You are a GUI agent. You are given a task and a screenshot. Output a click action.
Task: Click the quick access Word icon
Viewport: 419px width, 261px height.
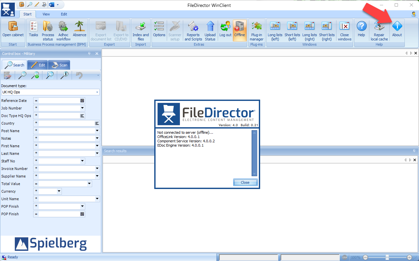click(52, 5)
